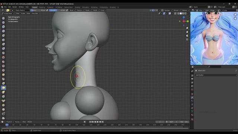Enable the Dyntopo checkbox
The height and width of the screenshot is (134, 238).
pos(163,10)
